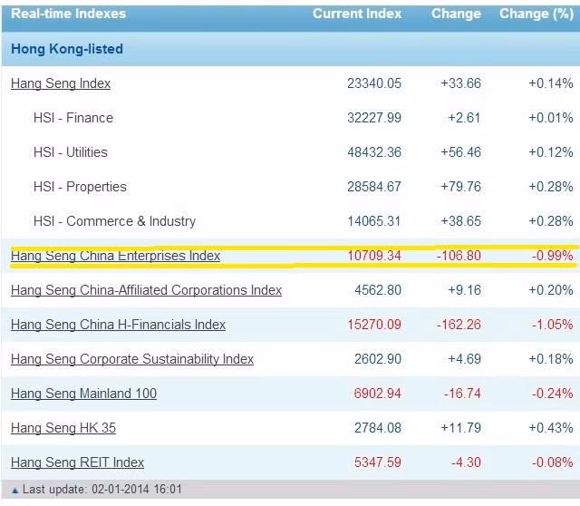The image size is (580, 506).
Task: Click the HK 35 percent +0.43%
Action: tap(551, 427)
